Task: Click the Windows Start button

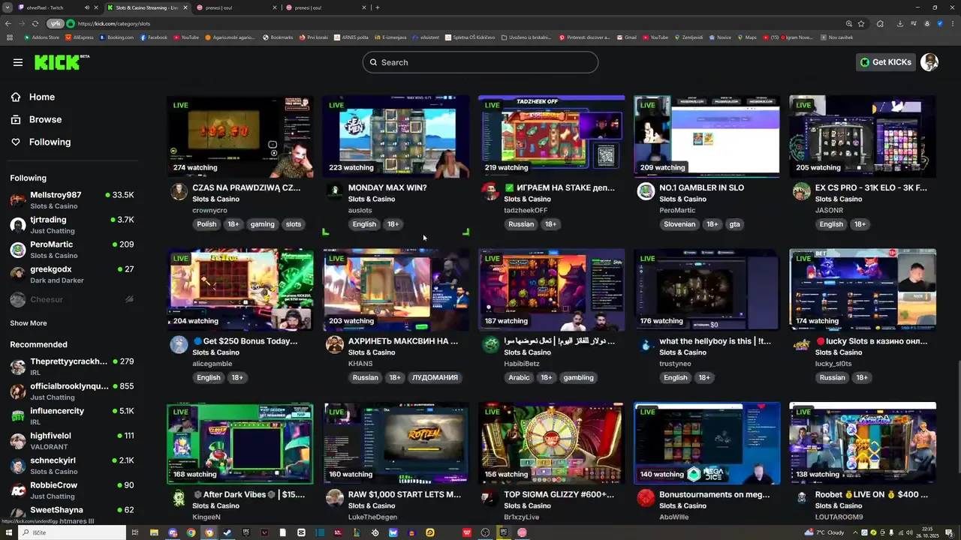Action: click(9, 532)
